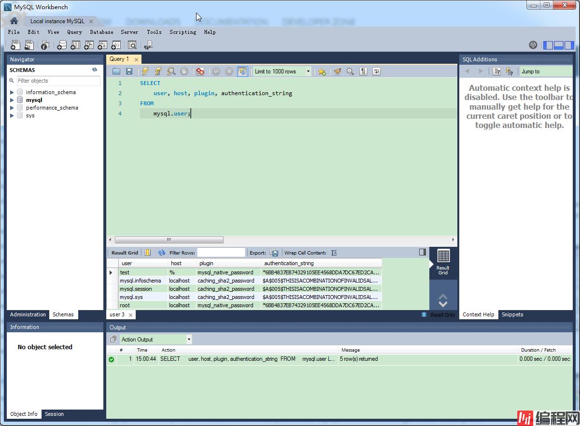Execute the query with the lightning bolt icon

145,71
